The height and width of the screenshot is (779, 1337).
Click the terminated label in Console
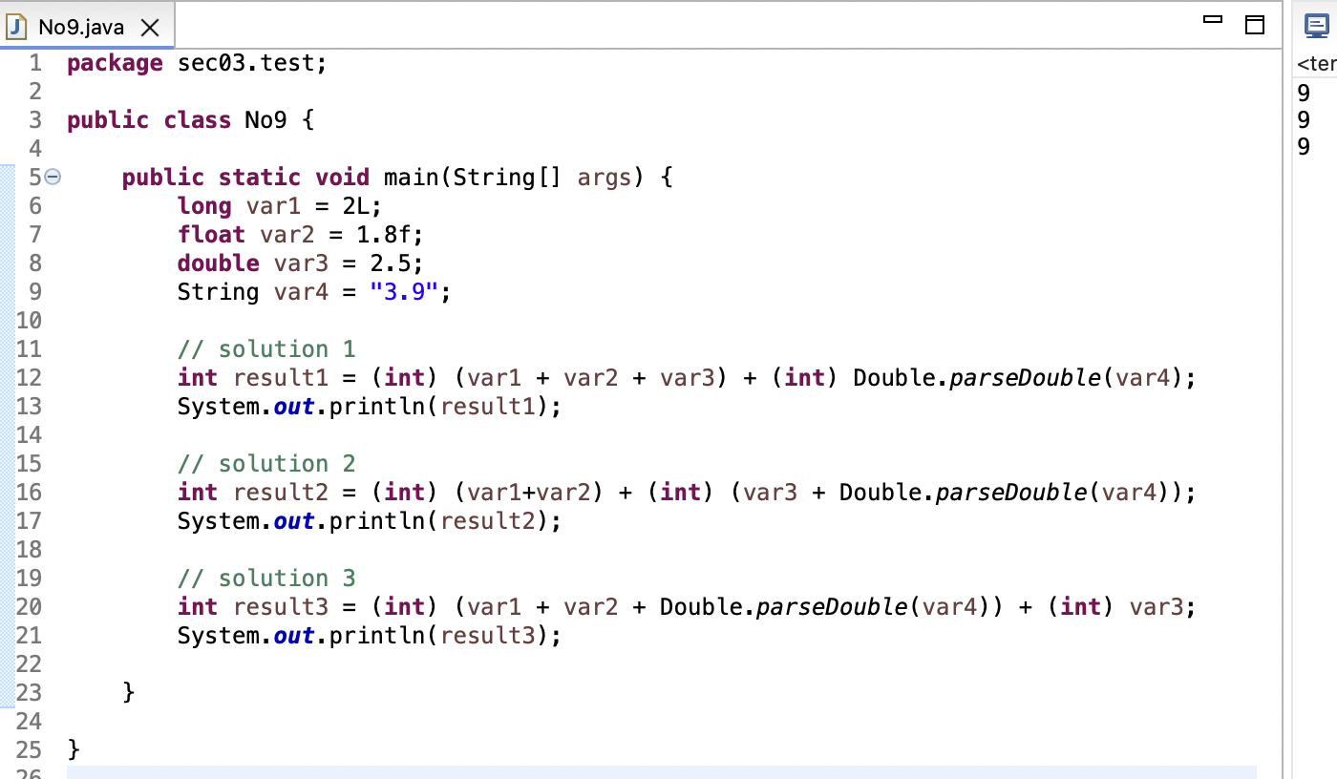(x=1317, y=64)
